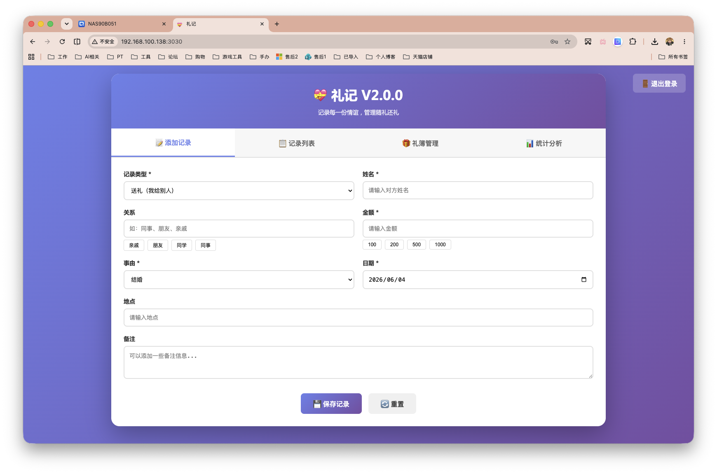Viewport: 717px width, 474px height.
Task: Choose the 同事 relationship chip
Action: (x=206, y=245)
